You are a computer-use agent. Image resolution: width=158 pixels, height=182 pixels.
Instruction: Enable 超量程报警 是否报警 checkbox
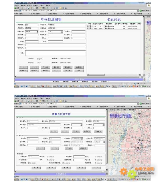click(95, 160)
